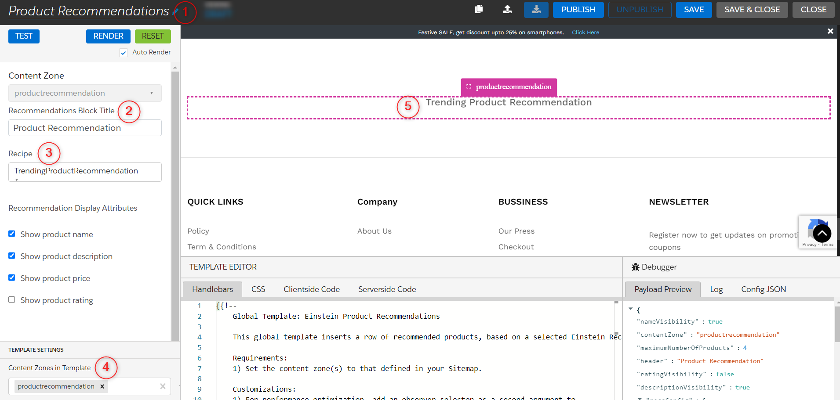Click the RENDER button

point(108,36)
